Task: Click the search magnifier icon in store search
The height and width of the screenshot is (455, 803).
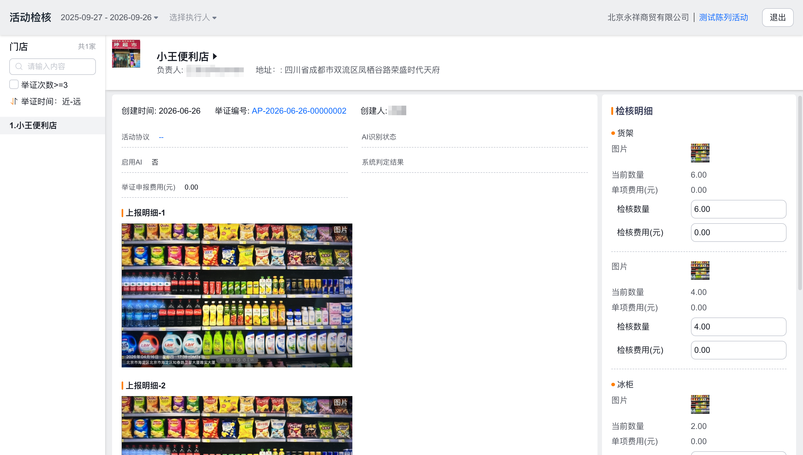Action: (19, 67)
